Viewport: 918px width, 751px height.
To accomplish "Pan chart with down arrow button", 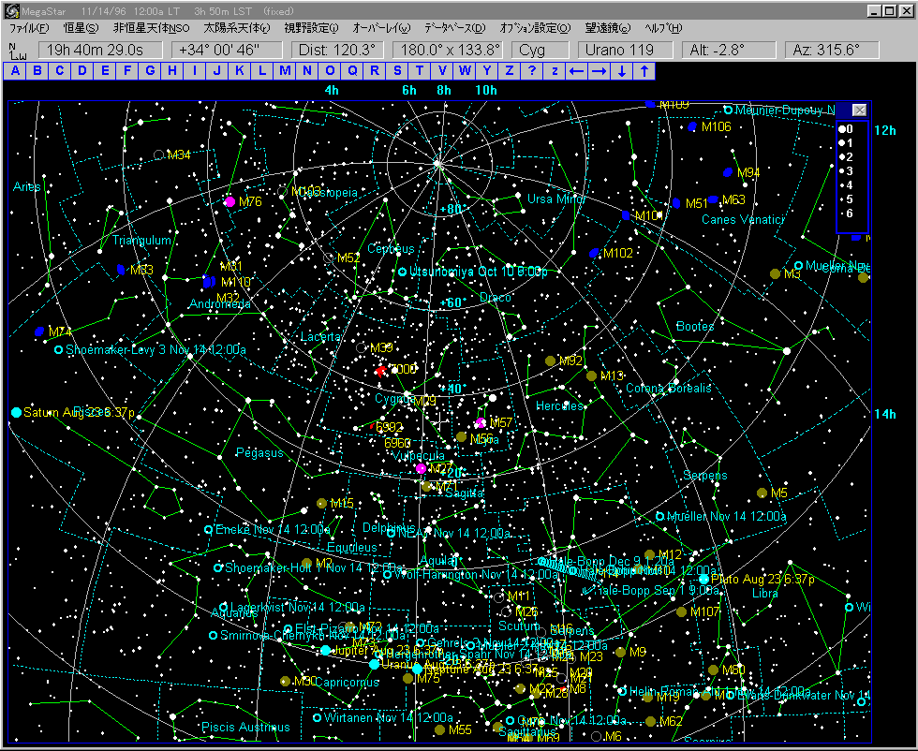I will click(621, 71).
